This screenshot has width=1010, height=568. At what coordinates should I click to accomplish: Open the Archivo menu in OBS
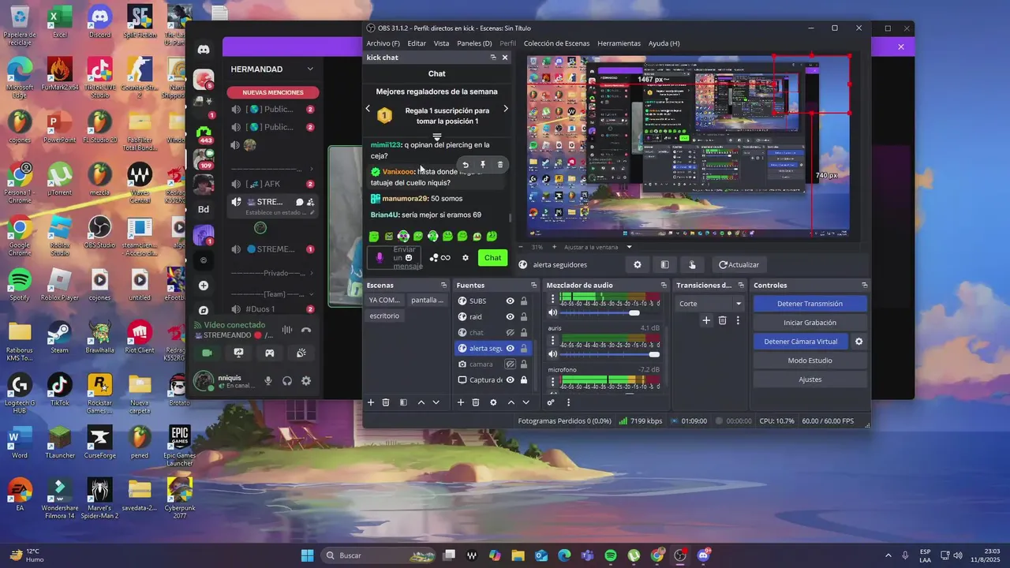383,43
